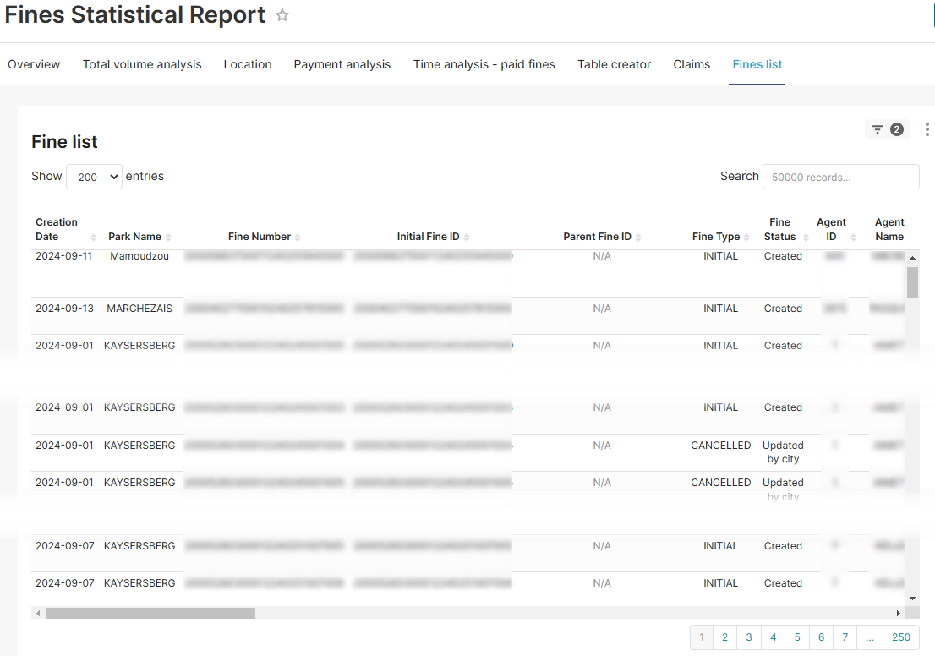Click the horizontal table scrollbar thumb
Image resolution: width=935 pixels, height=656 pixels.
click(x=150, y=613)
